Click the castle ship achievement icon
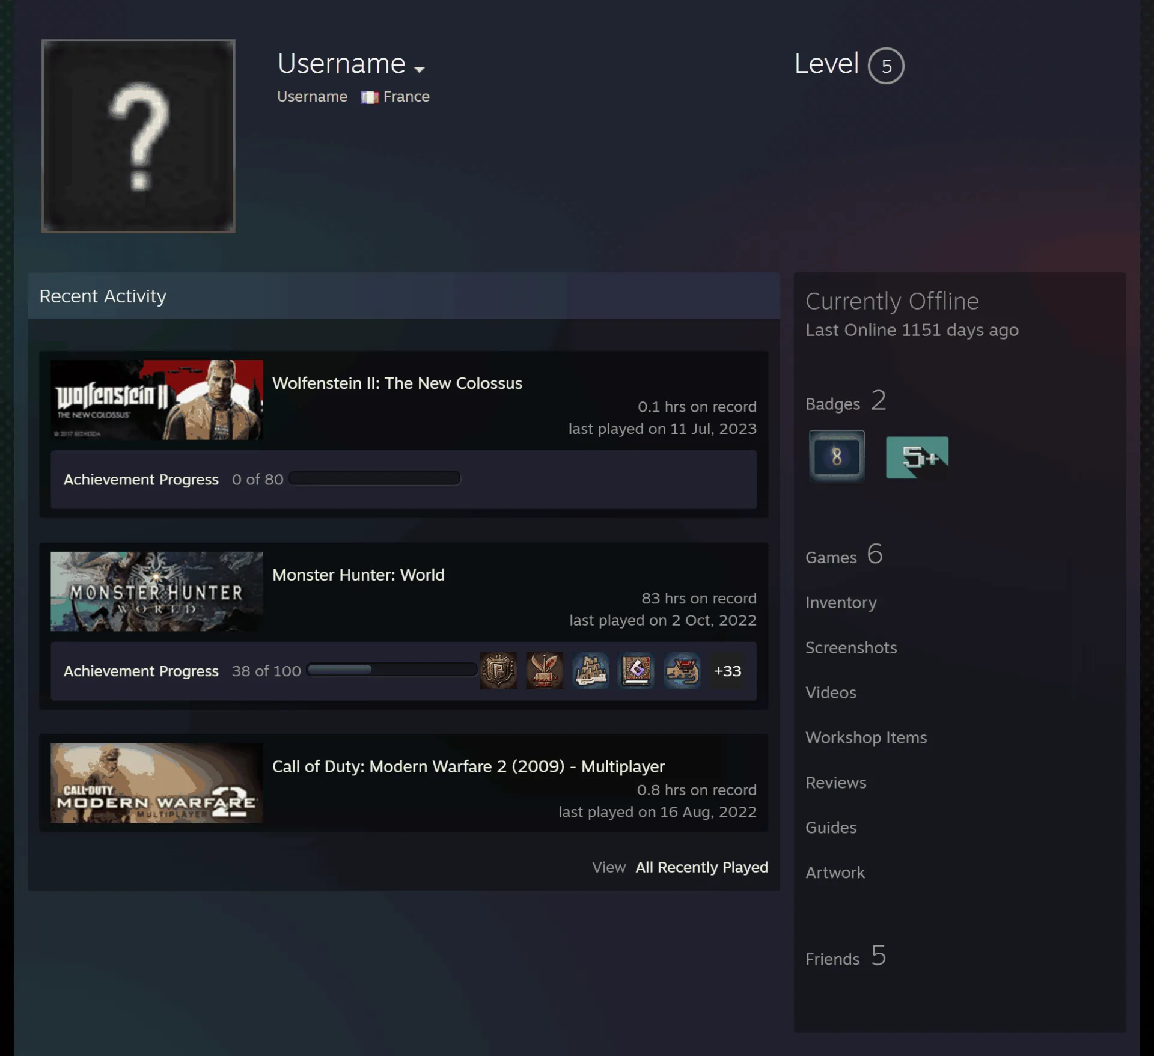The image size is (1154, 1056). coord(590,670)
